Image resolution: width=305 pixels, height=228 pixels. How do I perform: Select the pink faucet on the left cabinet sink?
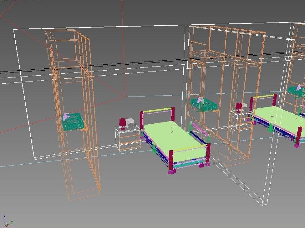(x=66, y=116)
